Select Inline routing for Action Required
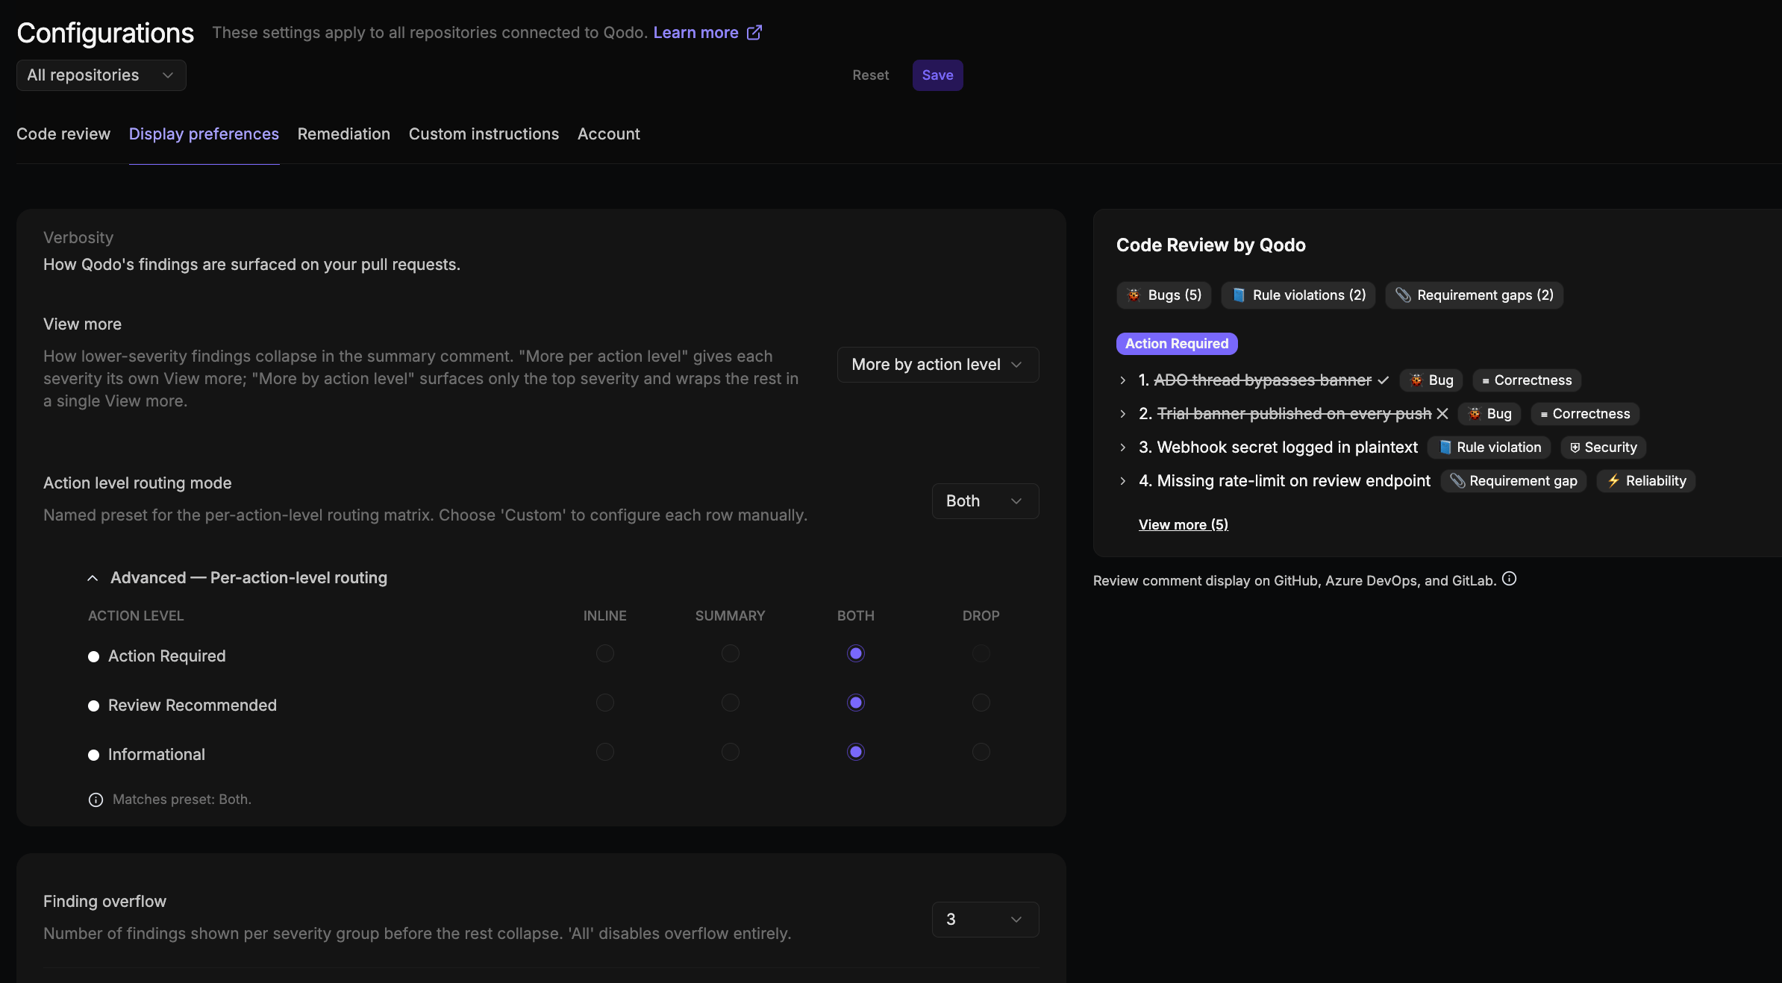The image size is (1782, 983). coord(605,653)
